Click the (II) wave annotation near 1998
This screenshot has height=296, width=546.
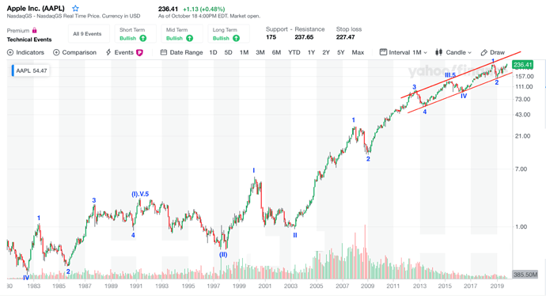223,255
